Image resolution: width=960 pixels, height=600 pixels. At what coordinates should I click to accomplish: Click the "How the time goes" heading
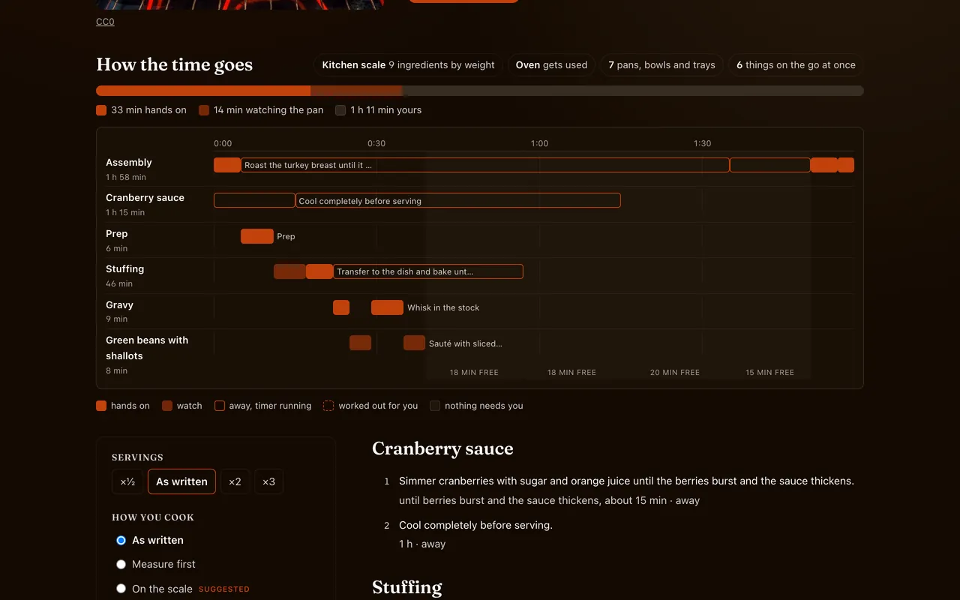(x=174, y=64)
